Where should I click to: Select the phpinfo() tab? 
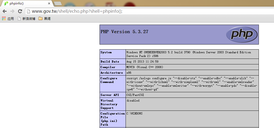click(x=27, y=3)
